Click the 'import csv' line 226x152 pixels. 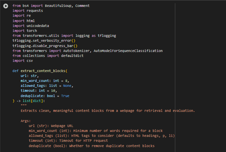(23, 61)
